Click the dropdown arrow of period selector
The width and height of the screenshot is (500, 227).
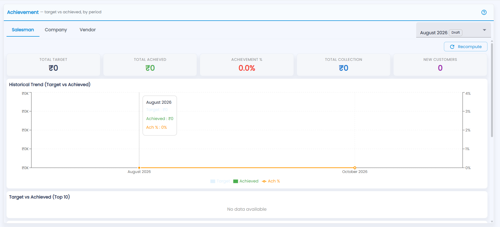(x=484, y=30)
